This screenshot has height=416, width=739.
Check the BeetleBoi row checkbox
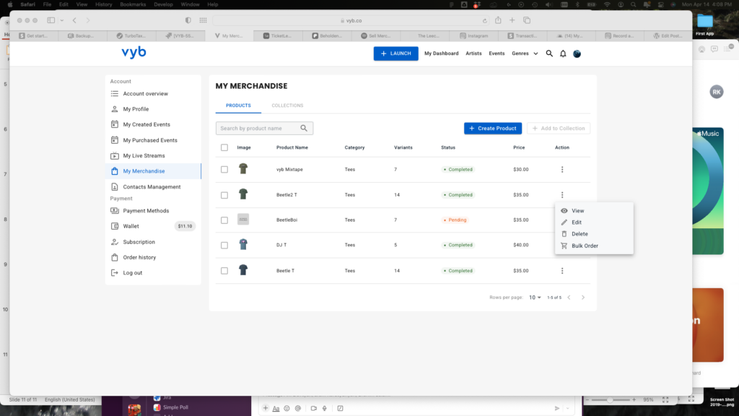point(224,220)
